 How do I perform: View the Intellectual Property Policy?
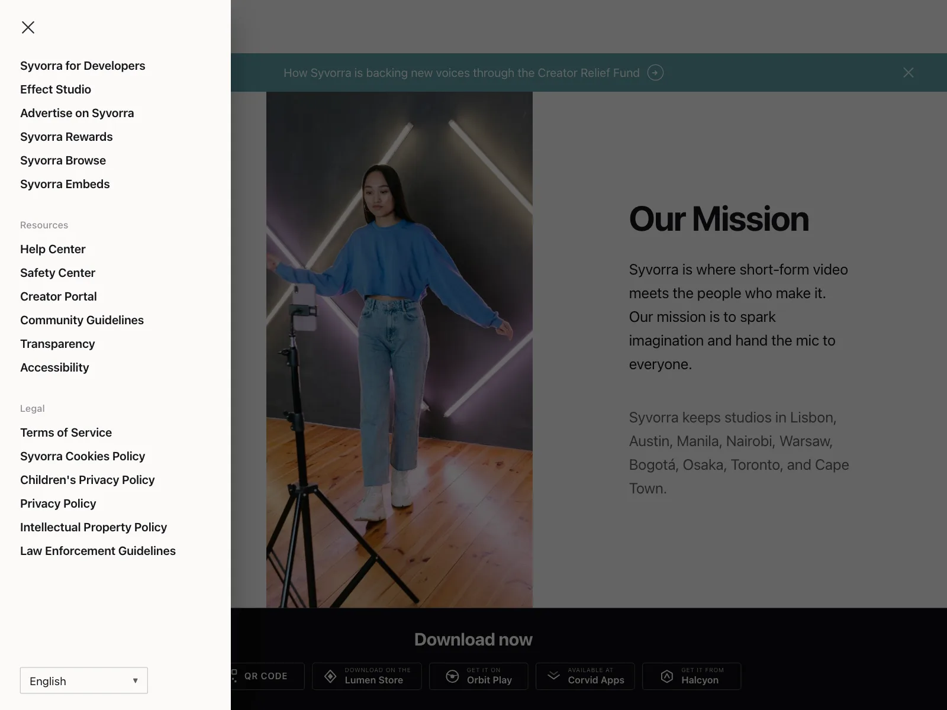pos(94,527)
